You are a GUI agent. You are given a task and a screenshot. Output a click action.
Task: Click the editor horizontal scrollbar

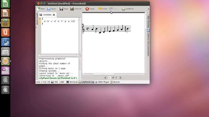59,55
